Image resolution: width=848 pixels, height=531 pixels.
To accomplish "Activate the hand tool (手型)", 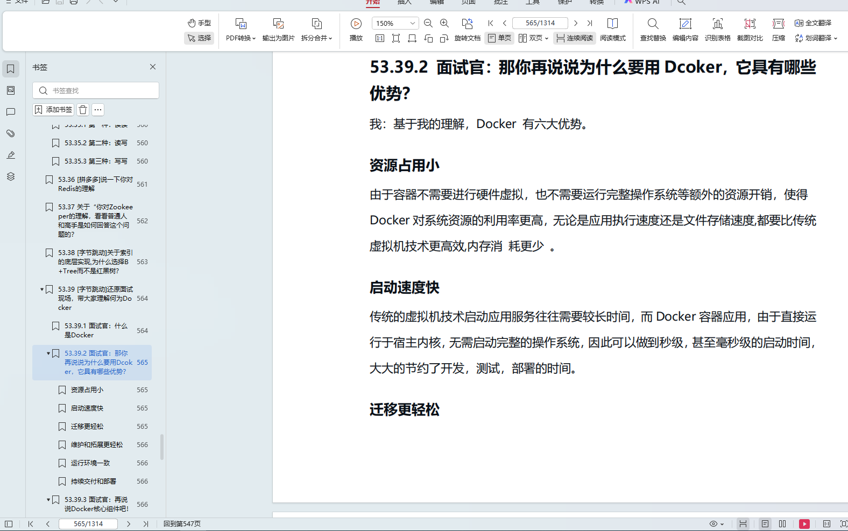I will (199, 23).
